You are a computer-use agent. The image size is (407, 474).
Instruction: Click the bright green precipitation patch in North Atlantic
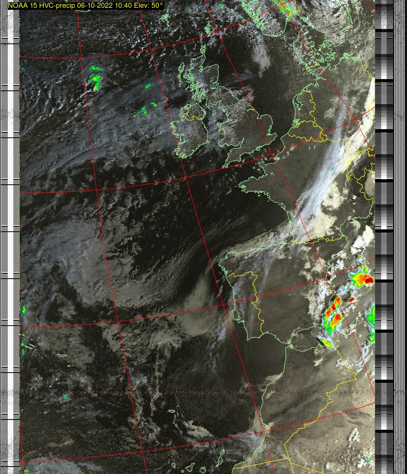95,81
